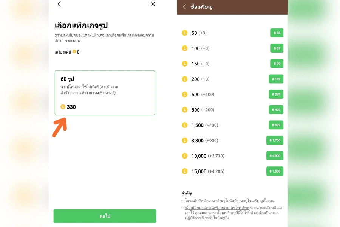Purchase 3,300 coins for ฿1,700
The width and height of the screenshot is (340, 227).
275,141
